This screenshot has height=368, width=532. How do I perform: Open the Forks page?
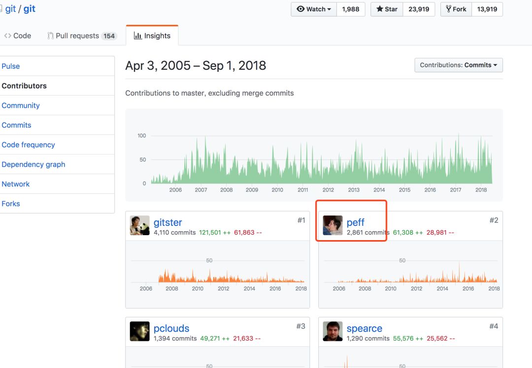coord(57,204)
